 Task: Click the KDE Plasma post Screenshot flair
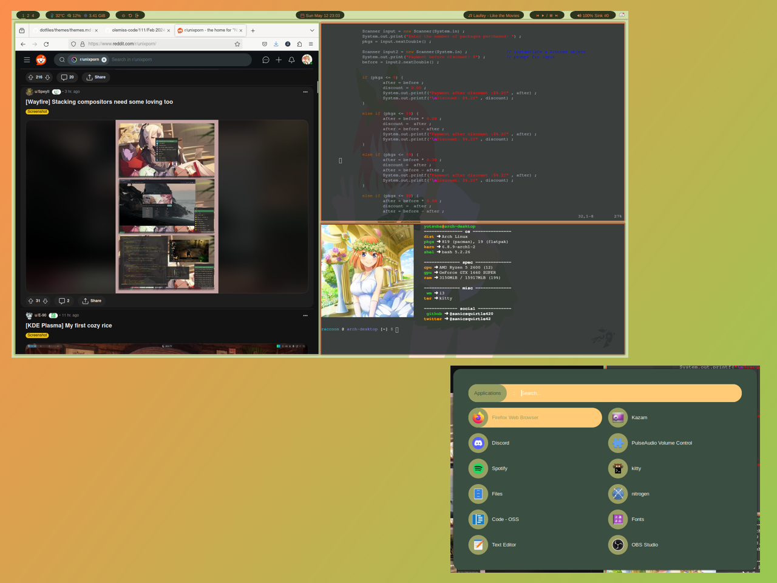tap(37, 335)
